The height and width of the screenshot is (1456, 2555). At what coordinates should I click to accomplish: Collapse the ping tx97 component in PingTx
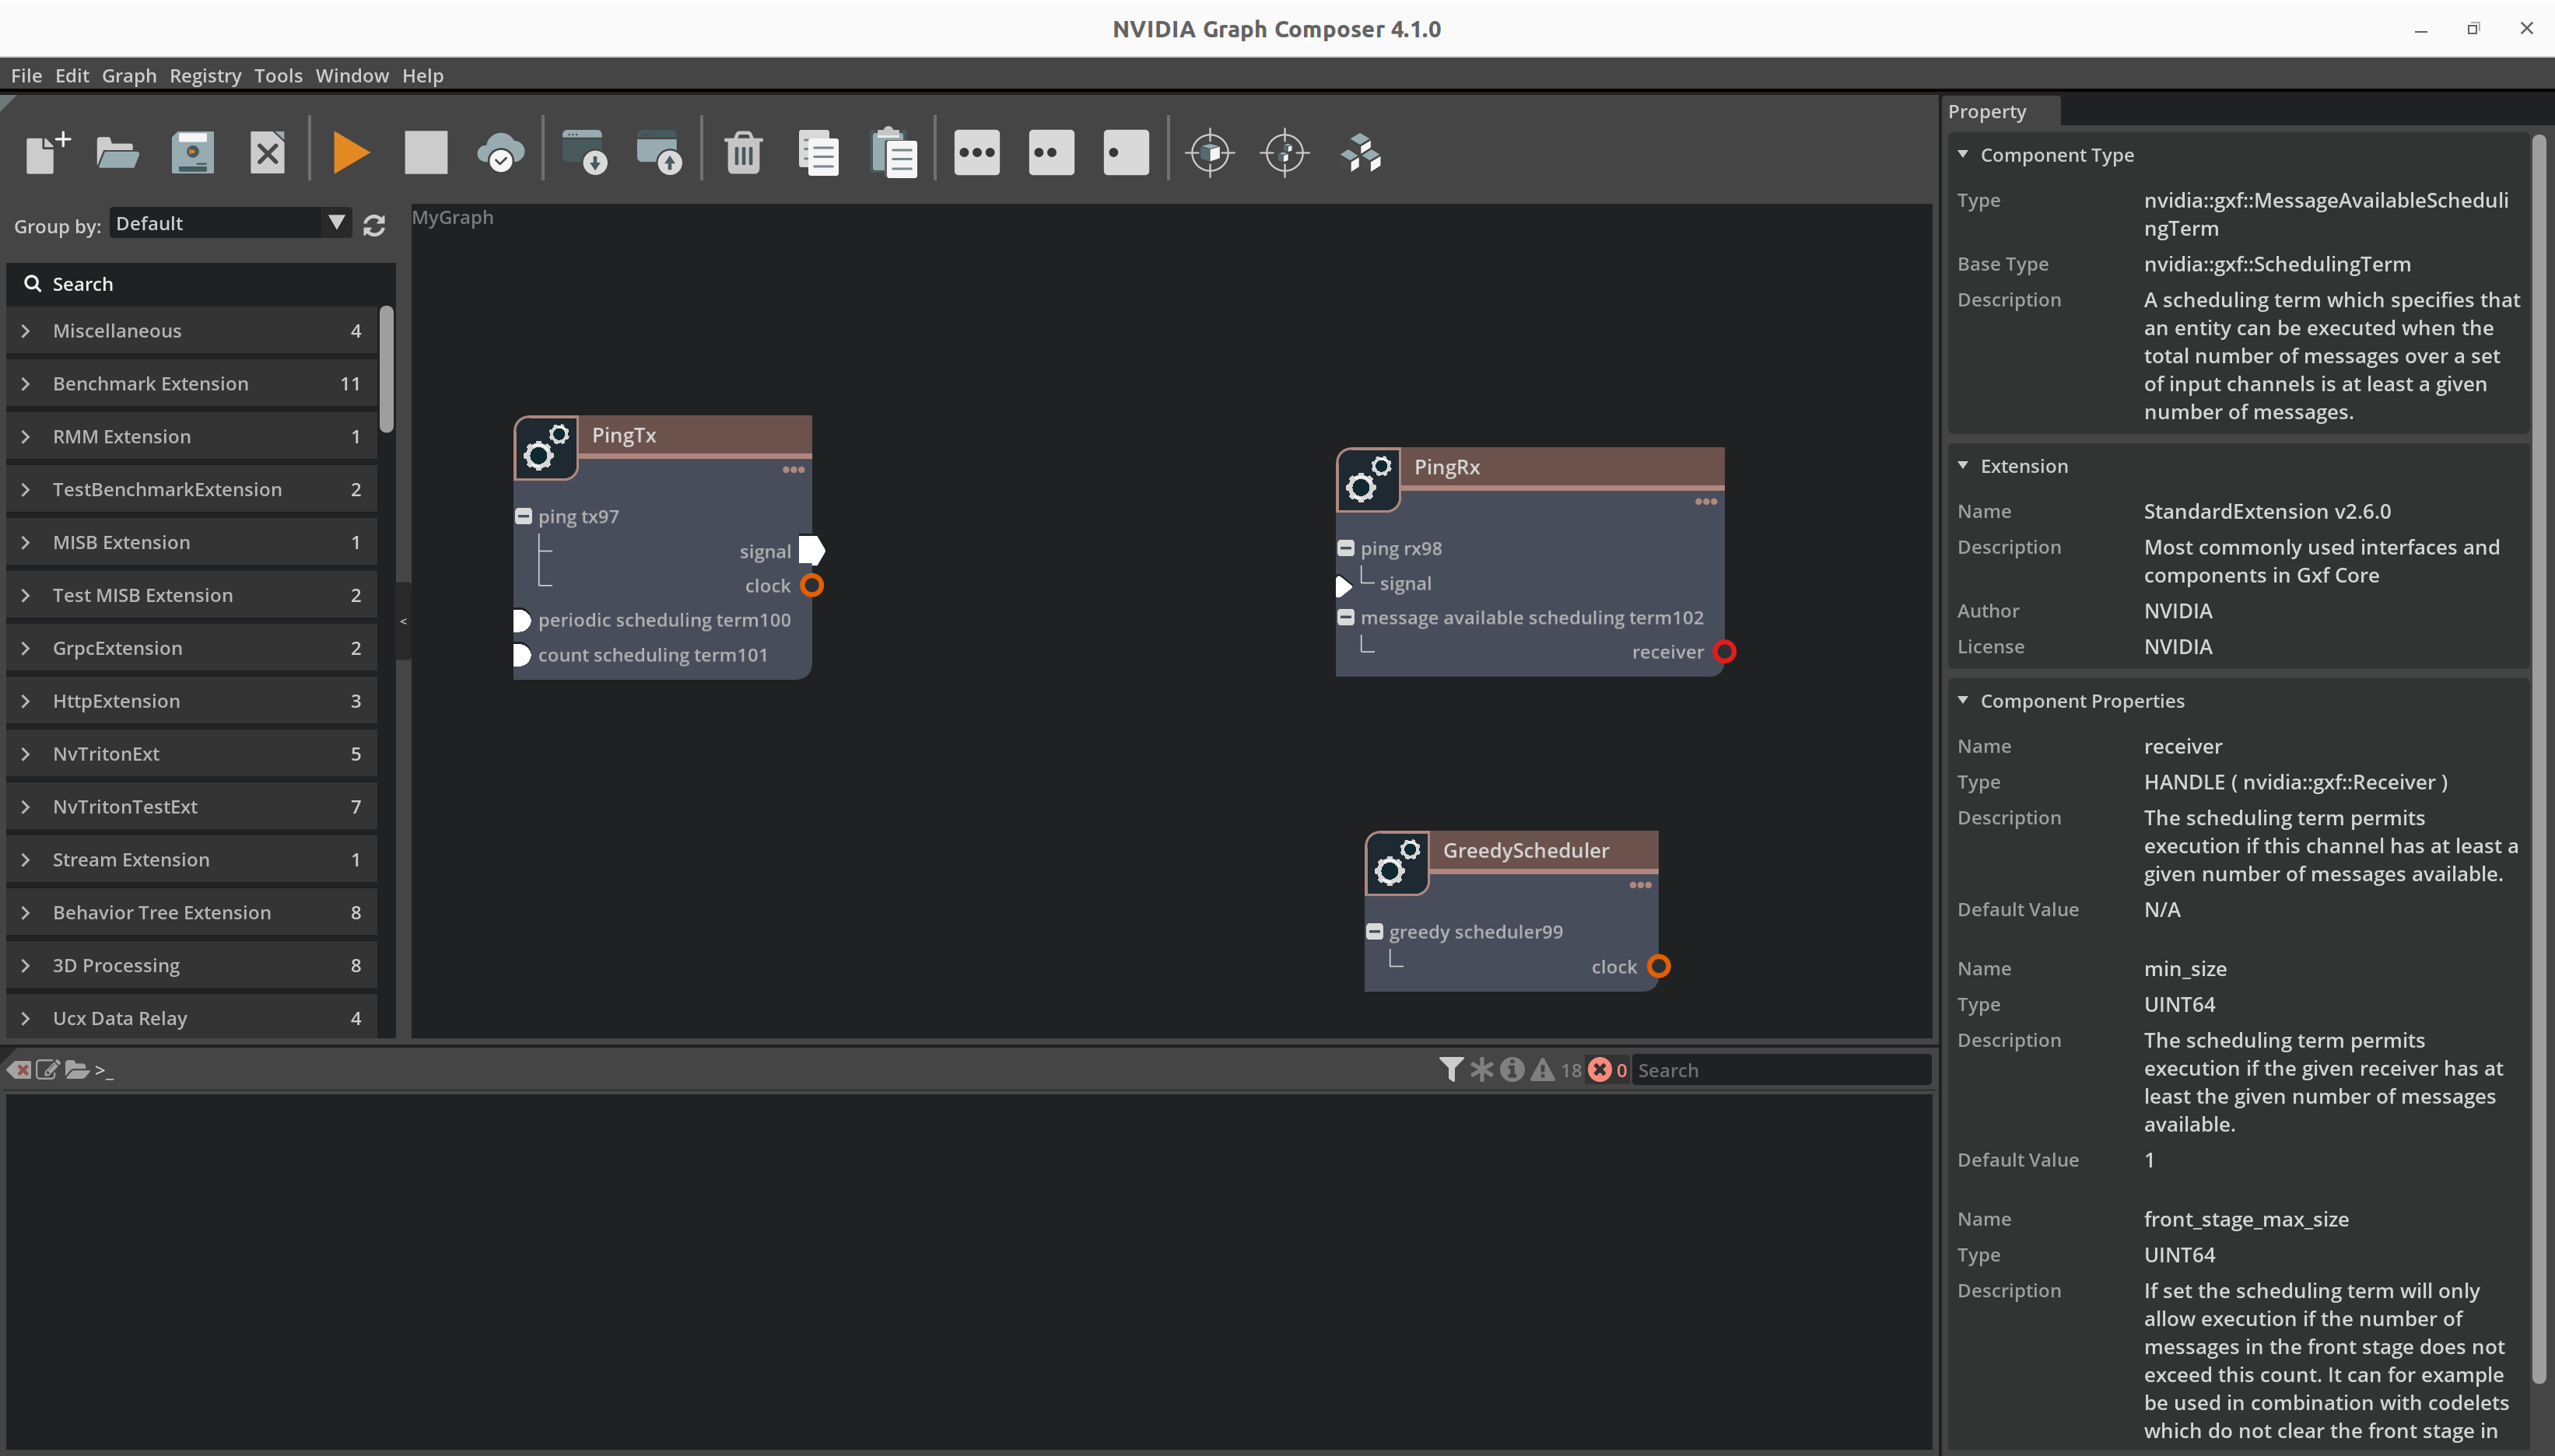[x=523, y=517]
